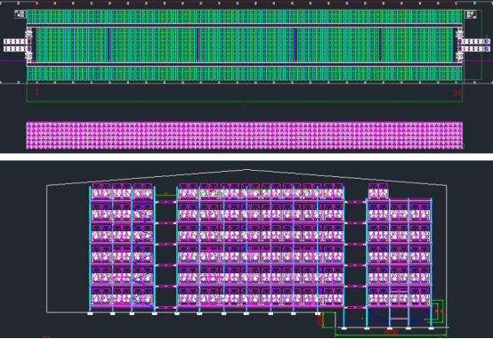This screenshot has height=339, width=493.
Task: Click the red grid label 31
Action: click(x=457, y=93)
